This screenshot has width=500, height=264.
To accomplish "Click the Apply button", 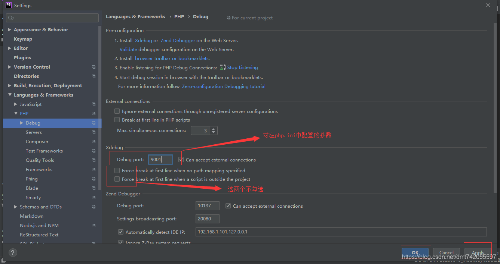I will tap(478, 252).
